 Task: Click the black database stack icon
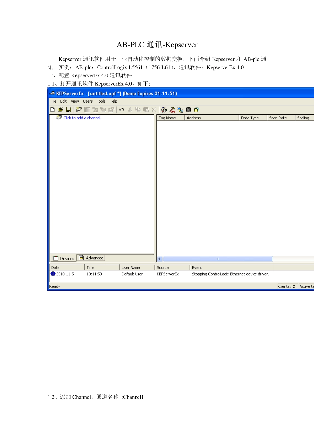point(188,110)
